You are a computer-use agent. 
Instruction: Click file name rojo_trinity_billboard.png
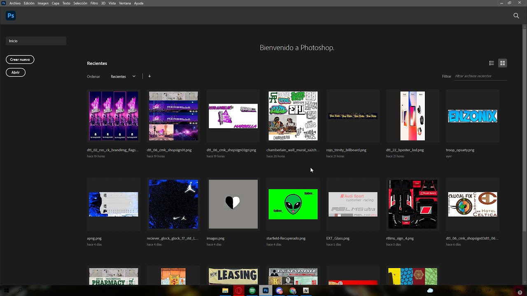[x=346, y=150]
